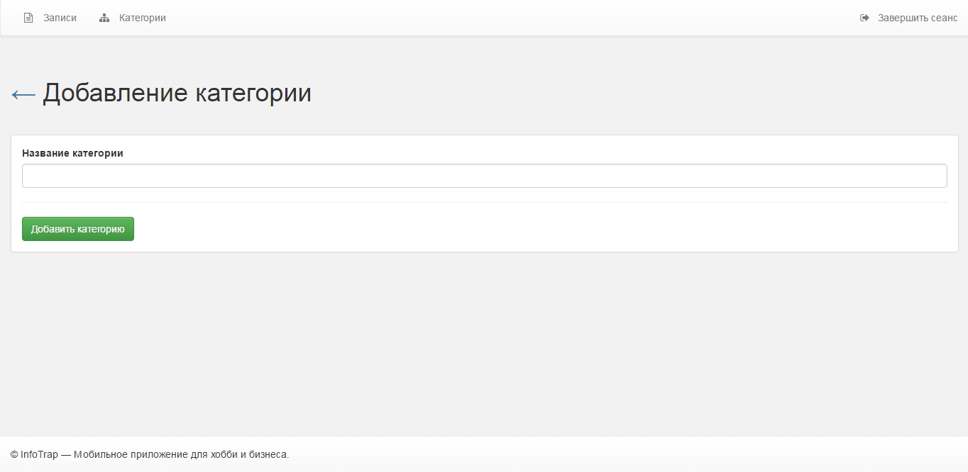Go back using the blue left arrow
The width and height of the screenshot is (968, 472).
[x=23, y=94]
